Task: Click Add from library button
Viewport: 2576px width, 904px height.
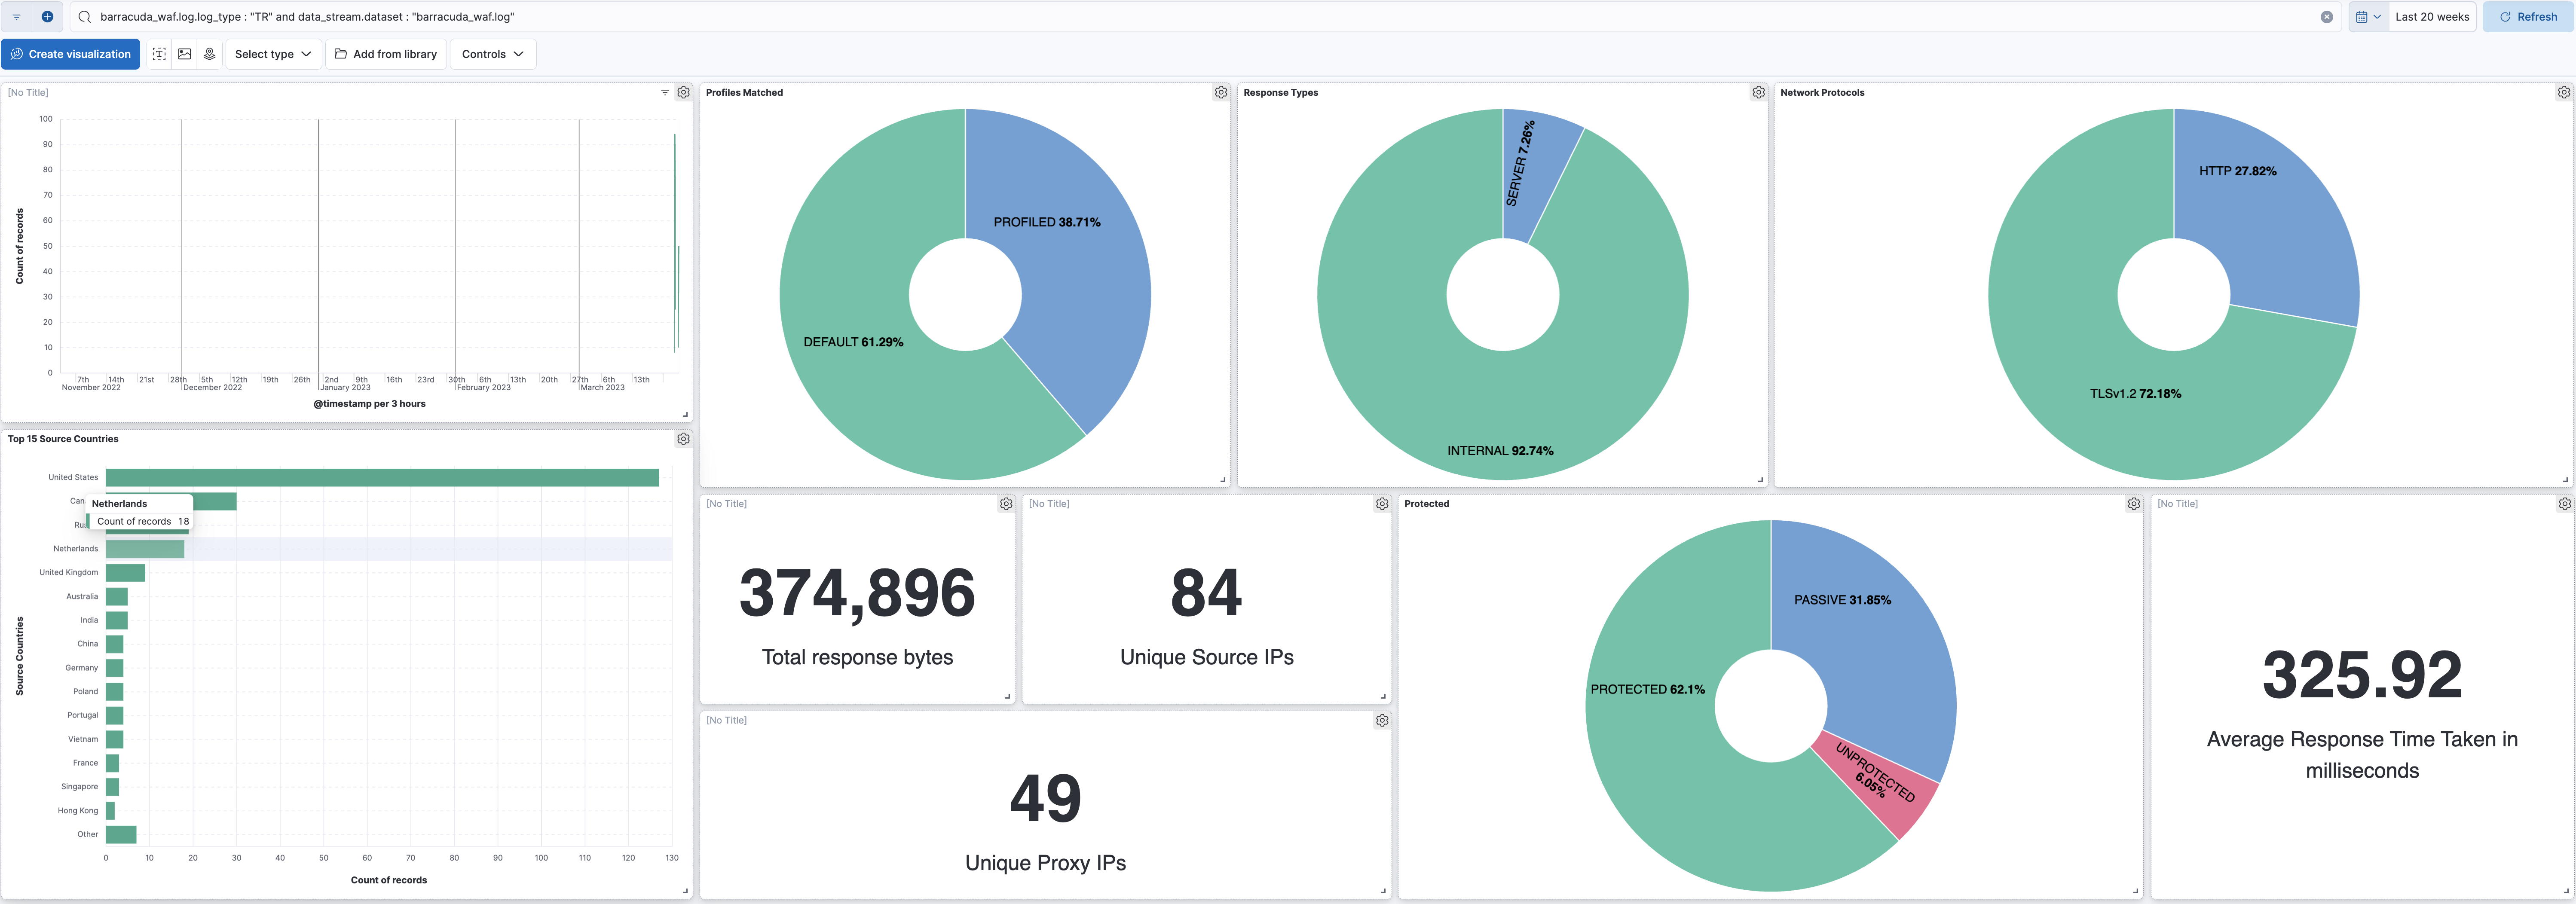Action: [x=385, y=54]
